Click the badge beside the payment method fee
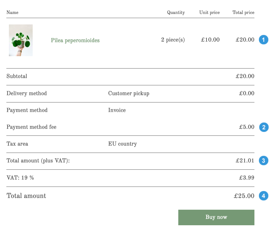Screen dimensions: 276x230 [x=263, y=127]
